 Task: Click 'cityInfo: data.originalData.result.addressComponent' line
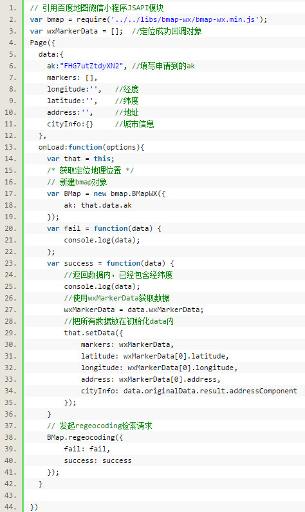pyautogui.click(x=189, y=391)
